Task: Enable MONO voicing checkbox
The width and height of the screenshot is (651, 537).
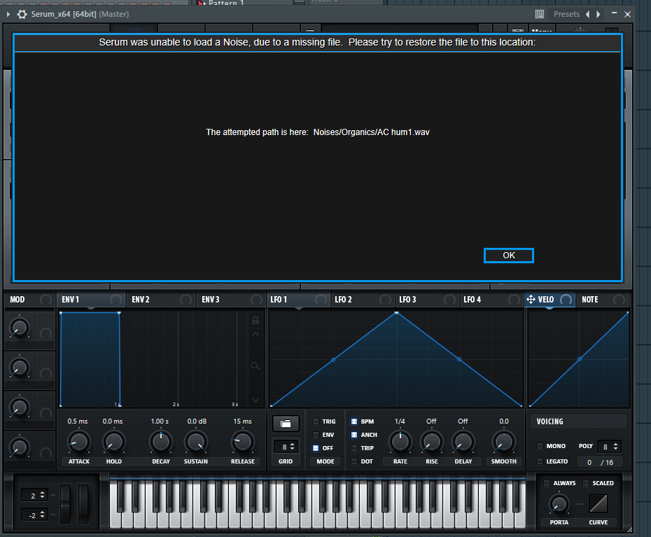Action: [540, 446]
